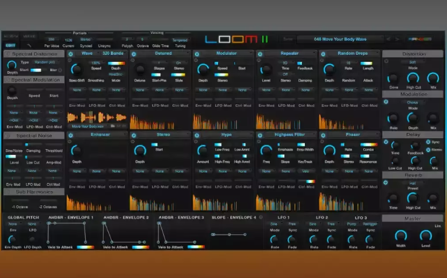
Task: Toggle the Wave module power button
Action: point(71,54)
